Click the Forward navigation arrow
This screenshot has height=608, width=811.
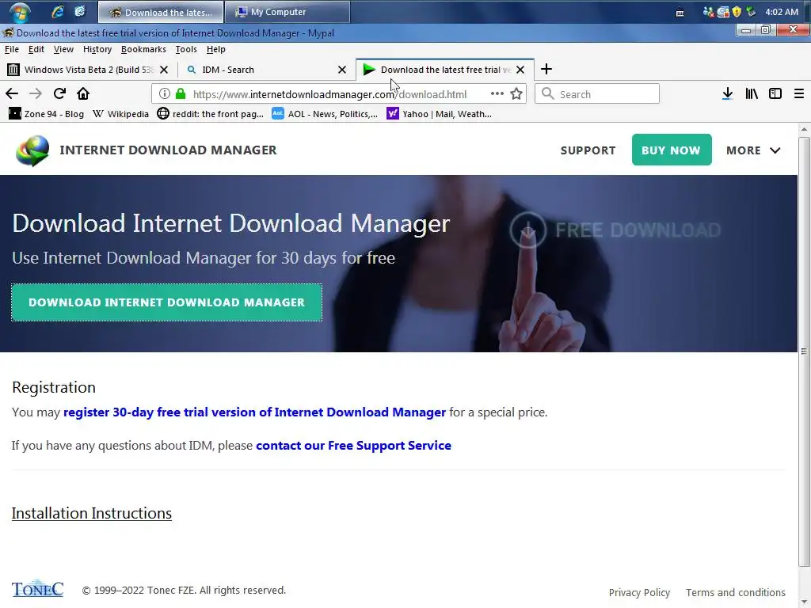pos(35,93)
